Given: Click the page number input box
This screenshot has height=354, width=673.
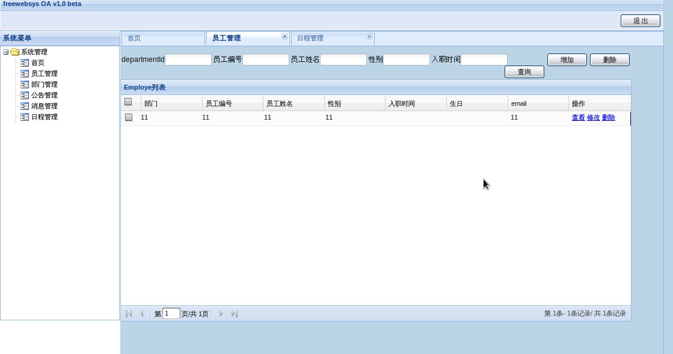Looking at the screenshot, I should coord(171,313).
